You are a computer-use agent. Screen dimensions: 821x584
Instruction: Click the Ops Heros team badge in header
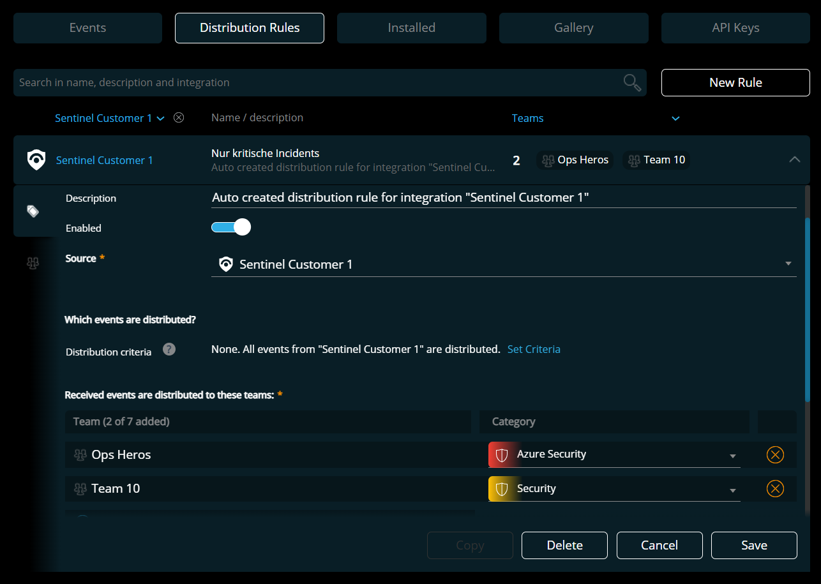tap(575, 160)
